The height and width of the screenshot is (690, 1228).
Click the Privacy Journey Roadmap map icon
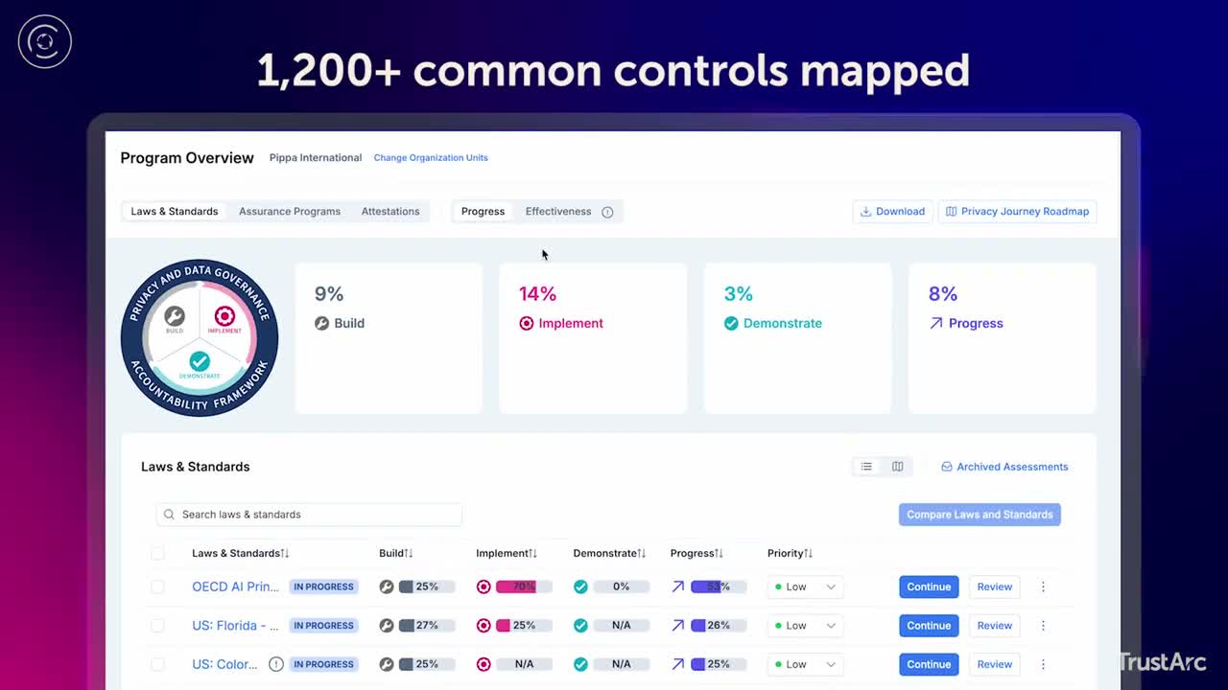(951, 212)
